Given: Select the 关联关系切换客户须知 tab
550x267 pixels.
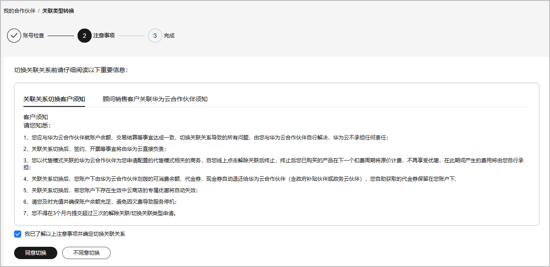Looking at the screenshot, I should pyautogui.click(x=54, y=99).
